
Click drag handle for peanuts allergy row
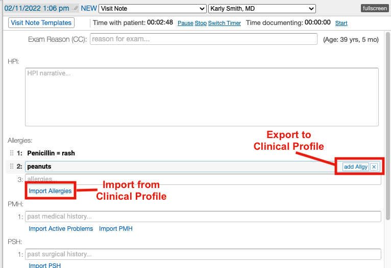pos(12,167)
